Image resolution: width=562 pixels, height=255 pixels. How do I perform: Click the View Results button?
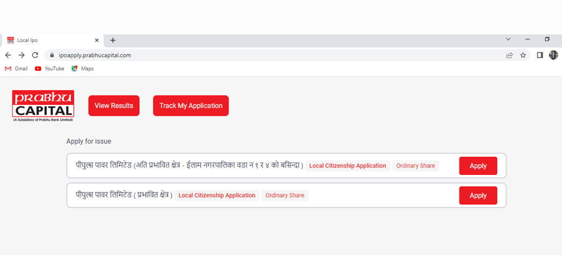point(114,106)
